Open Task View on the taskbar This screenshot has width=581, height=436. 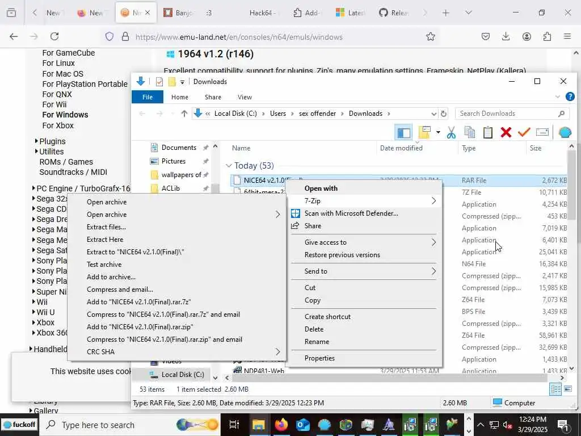[234, 425]
